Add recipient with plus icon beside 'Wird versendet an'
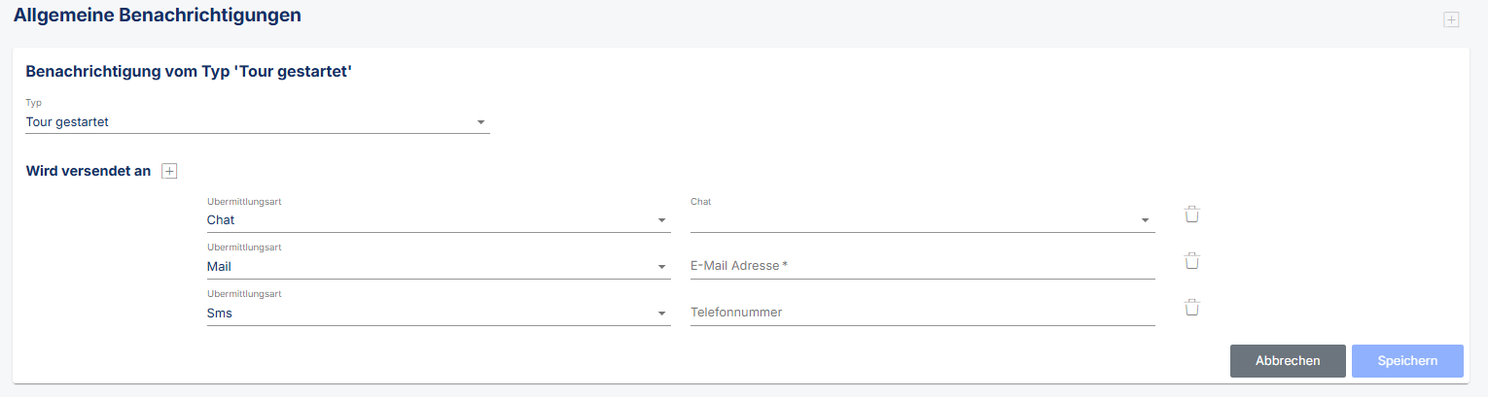Screen dimensions: 1488x397 (169, 171)
